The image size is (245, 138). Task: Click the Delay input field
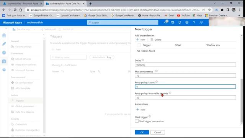pos(185,65)
